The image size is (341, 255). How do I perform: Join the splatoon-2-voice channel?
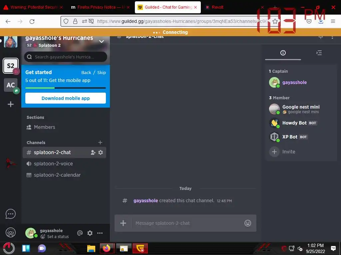[x=64, y=164]
